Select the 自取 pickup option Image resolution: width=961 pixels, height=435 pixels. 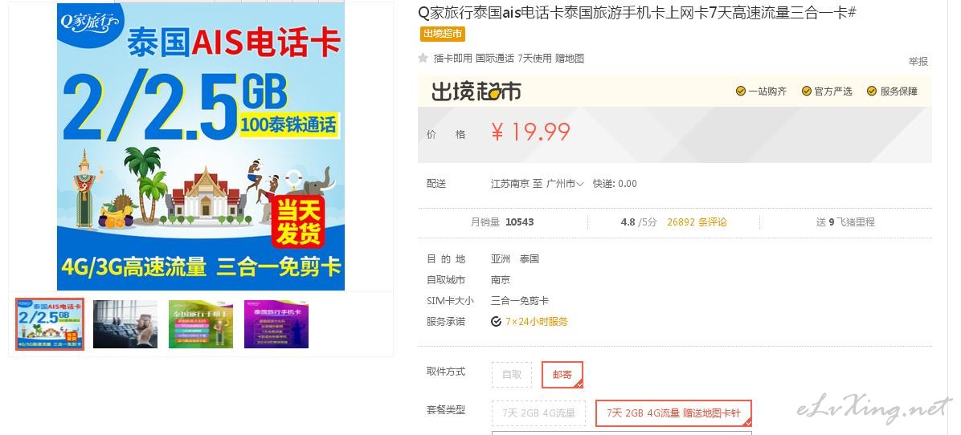[x=512, y=375]
